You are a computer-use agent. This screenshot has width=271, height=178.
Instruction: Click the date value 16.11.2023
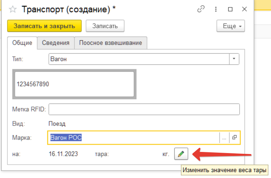point(63,153)
